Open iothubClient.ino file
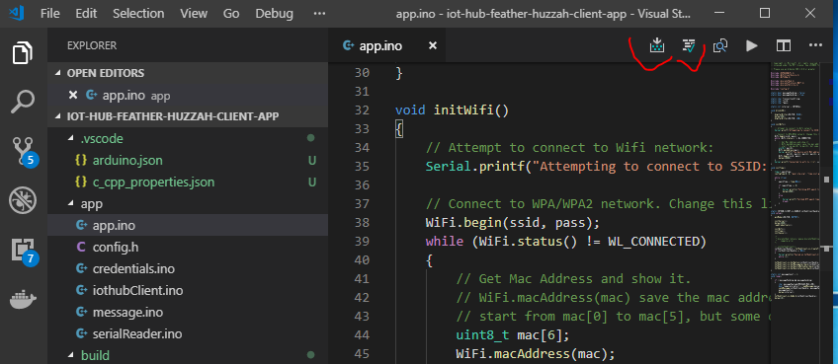Viewport: 838px width, 364px height. [x=138, y=290]
